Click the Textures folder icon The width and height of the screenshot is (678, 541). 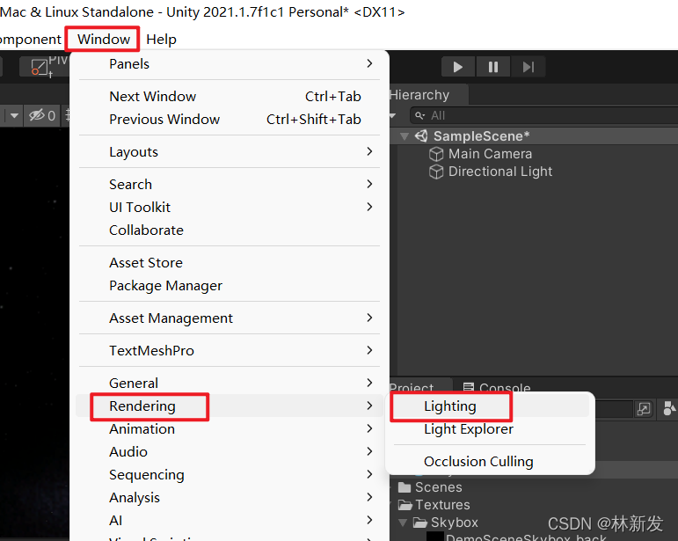405,505
